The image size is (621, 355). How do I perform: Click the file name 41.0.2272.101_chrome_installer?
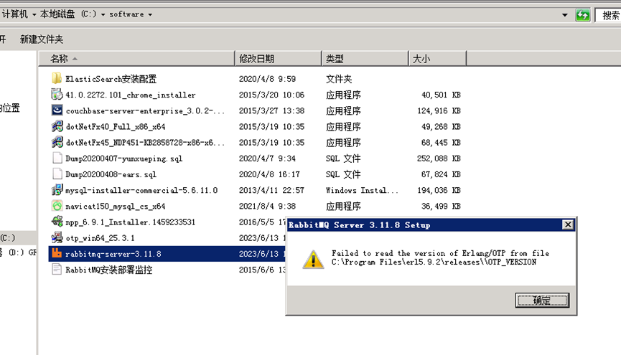click(130, 95)
